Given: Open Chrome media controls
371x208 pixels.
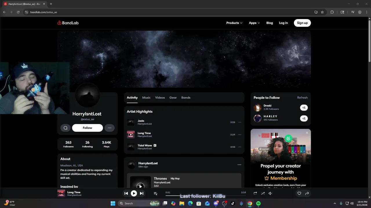Looking at the screenshot, I should click(x=353, y=12).
